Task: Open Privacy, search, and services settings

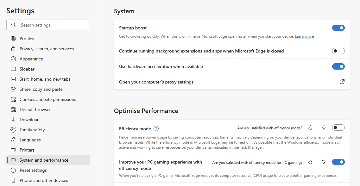Action: (47, 49)
